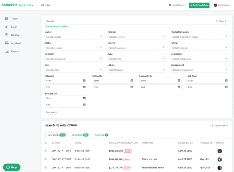The width and height of the screenshot is (234, 172).
Task: Click the Archived box icon
Action: coord(6,43)
